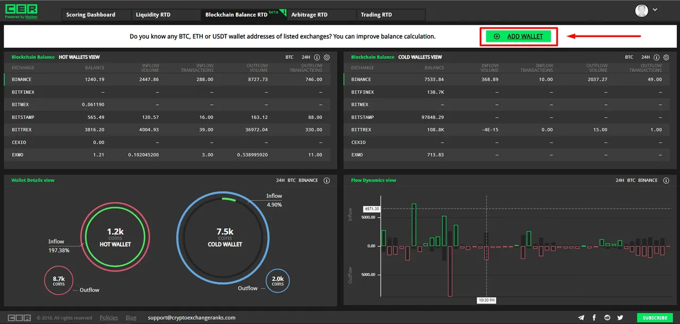Select Blockchain Balance RTD tab

coord(244,15)
